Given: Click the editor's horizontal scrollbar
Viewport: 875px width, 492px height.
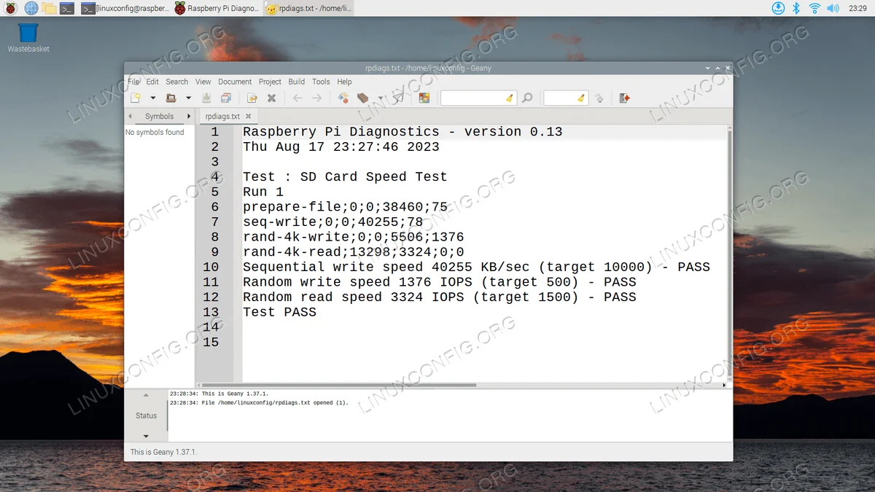Looking at the screenshot, I should click(x=339, y=385).
